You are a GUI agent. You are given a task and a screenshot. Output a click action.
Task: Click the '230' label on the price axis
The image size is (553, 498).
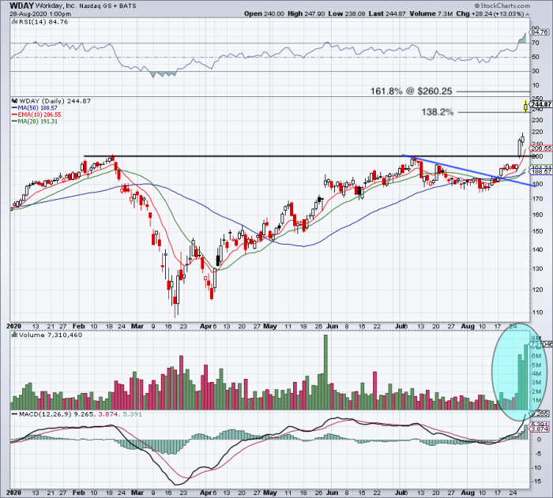tap(538, 120)
